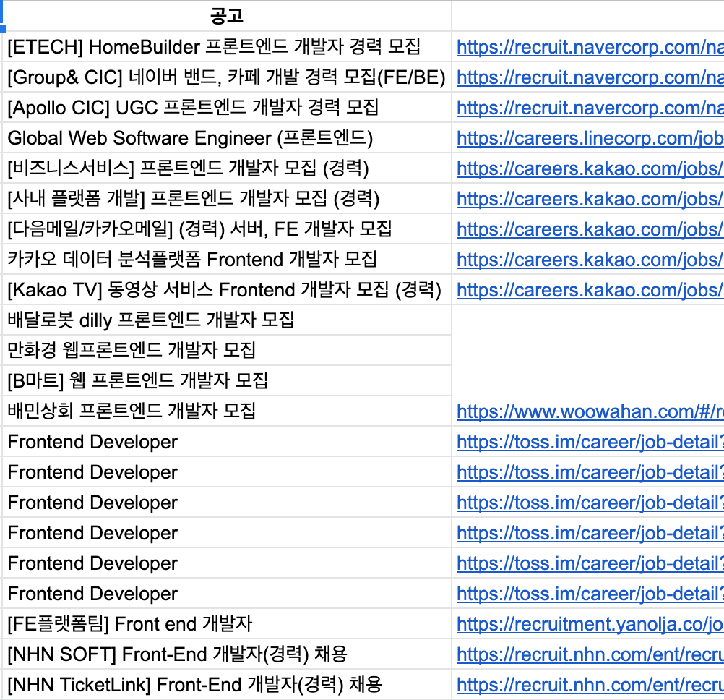Image resolution: width=724 pixels, height=700 pixels.
Task: Open navercorp link for Group& CIC row
Action: pyautogui.click(x=590, y=77)
